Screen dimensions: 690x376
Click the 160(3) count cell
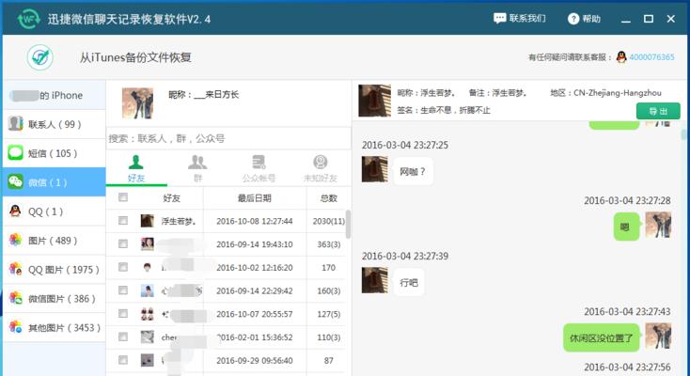pos(328,291)
